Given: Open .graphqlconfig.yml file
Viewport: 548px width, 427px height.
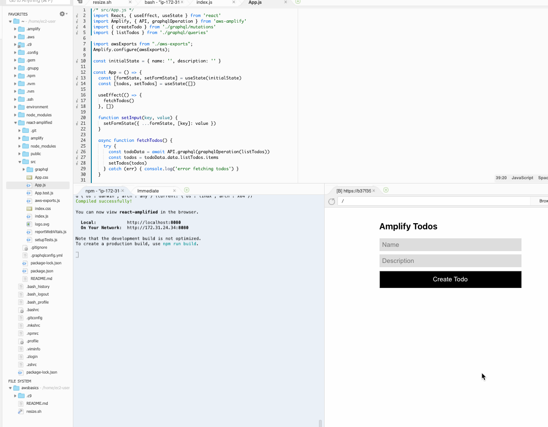Looking at the screenshot, I should click(x=46, y=255).
